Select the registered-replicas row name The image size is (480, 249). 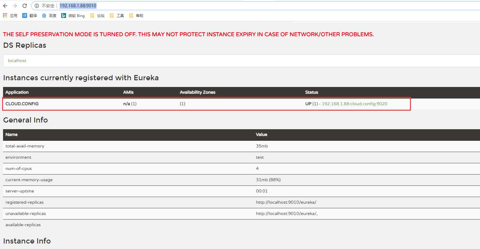25,202
